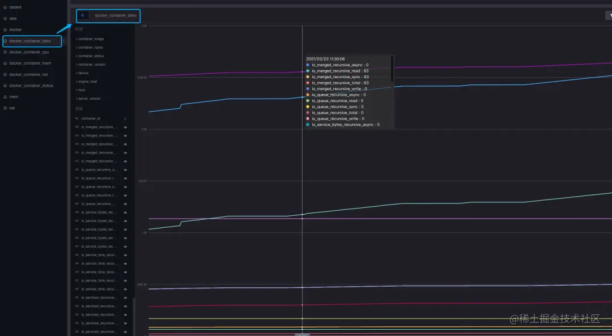Hide the io_queue_recursive_a series with its eye icon
The height and width of the screenshot is (336, 612).
(x=125, y=170)
